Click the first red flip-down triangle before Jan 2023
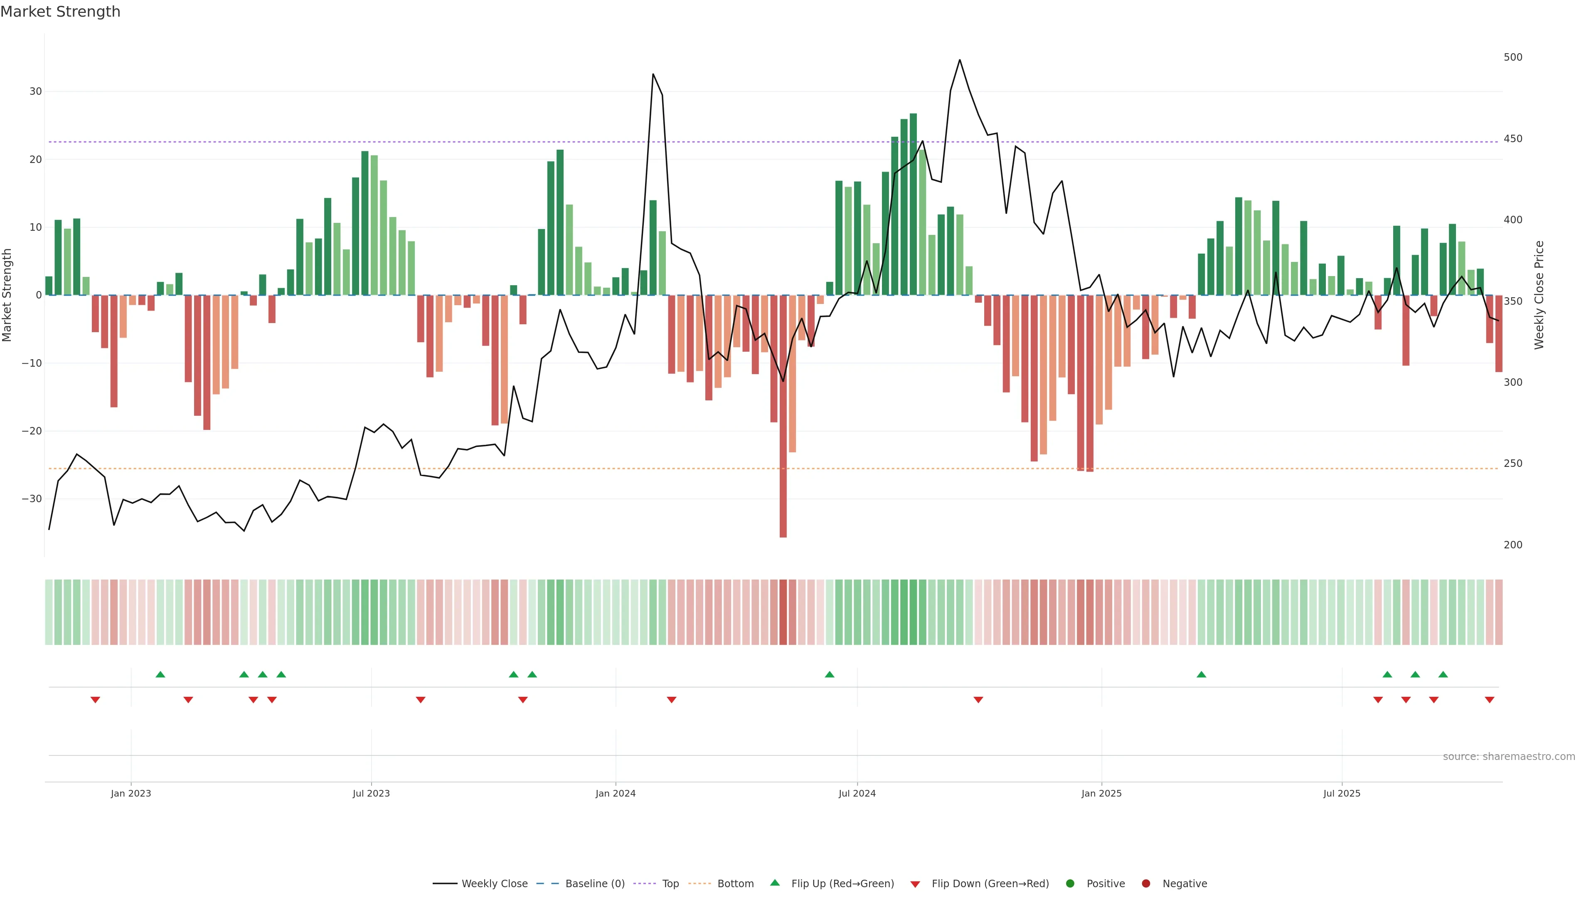 (96, 700)
